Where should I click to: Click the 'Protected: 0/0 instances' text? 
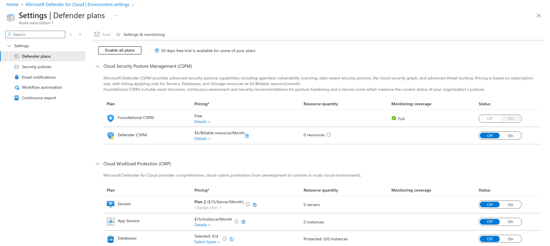point(326,239)
